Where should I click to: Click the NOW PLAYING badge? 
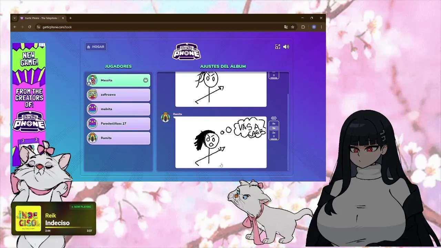[x=81, y=207]
